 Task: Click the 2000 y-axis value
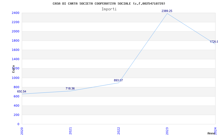[x=16, y=31]
